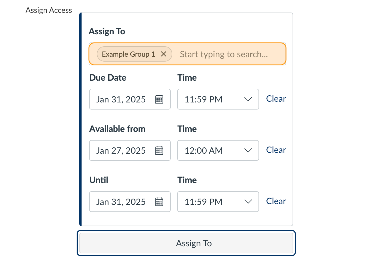This screenshot has width=379, height=264.
Task: Click the Assign To button at the bottom
Action: coord(187,243)
